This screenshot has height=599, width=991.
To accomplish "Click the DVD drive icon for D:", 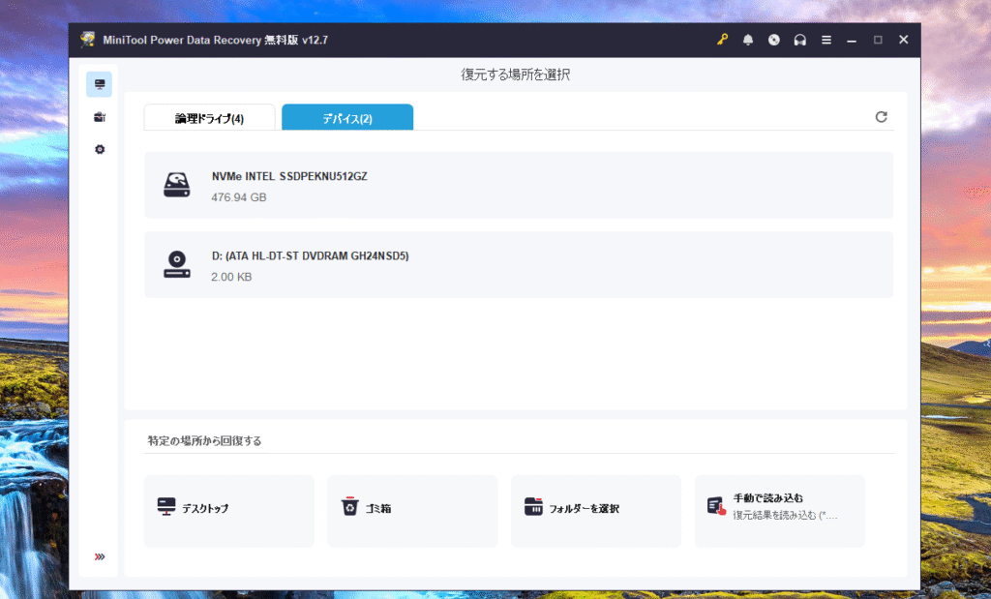I will click(177, 265).
